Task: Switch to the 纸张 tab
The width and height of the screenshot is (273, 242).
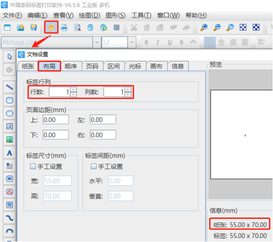Action: (28, 66)
